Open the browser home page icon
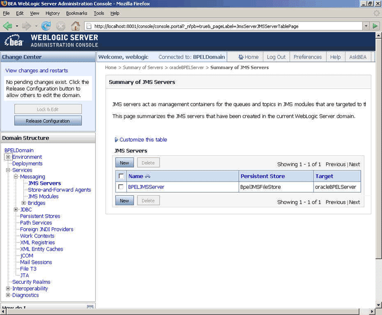The height and width of the screenshot is (315, 382). click(x=75, y=26)
